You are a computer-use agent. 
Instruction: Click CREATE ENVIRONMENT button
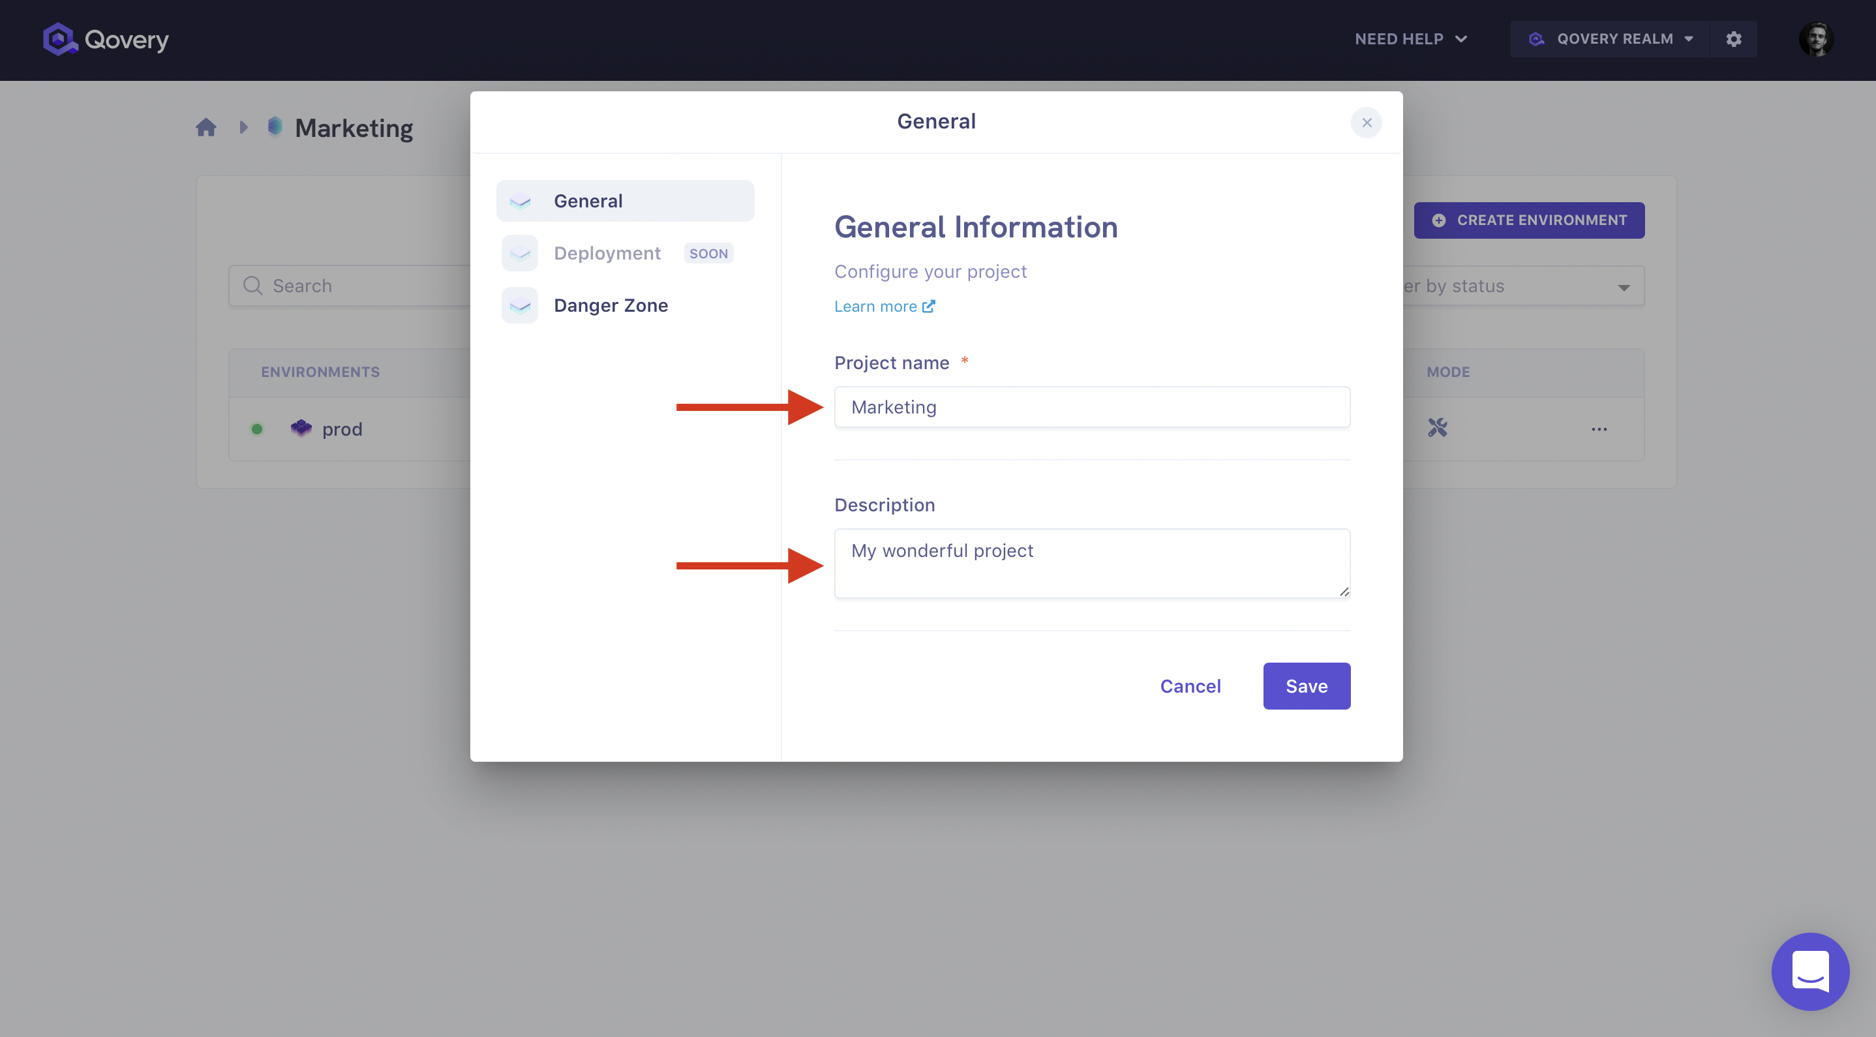[1528, 220]
